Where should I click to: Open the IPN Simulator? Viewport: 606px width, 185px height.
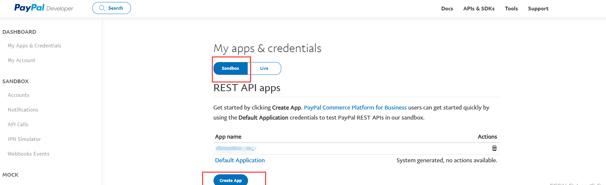pos(24,139)
